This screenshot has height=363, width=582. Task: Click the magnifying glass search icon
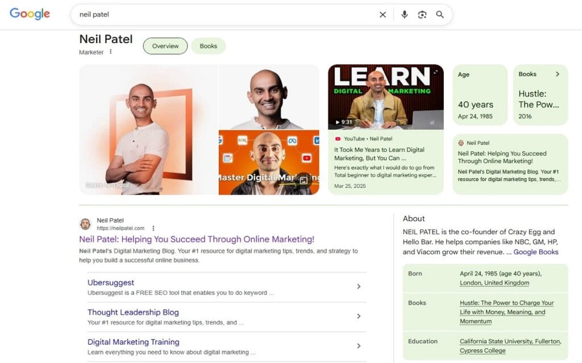point(440,14)
